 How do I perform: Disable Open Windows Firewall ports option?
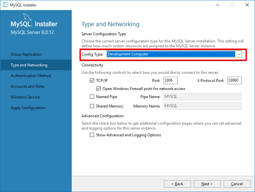[x=99, y=88]
